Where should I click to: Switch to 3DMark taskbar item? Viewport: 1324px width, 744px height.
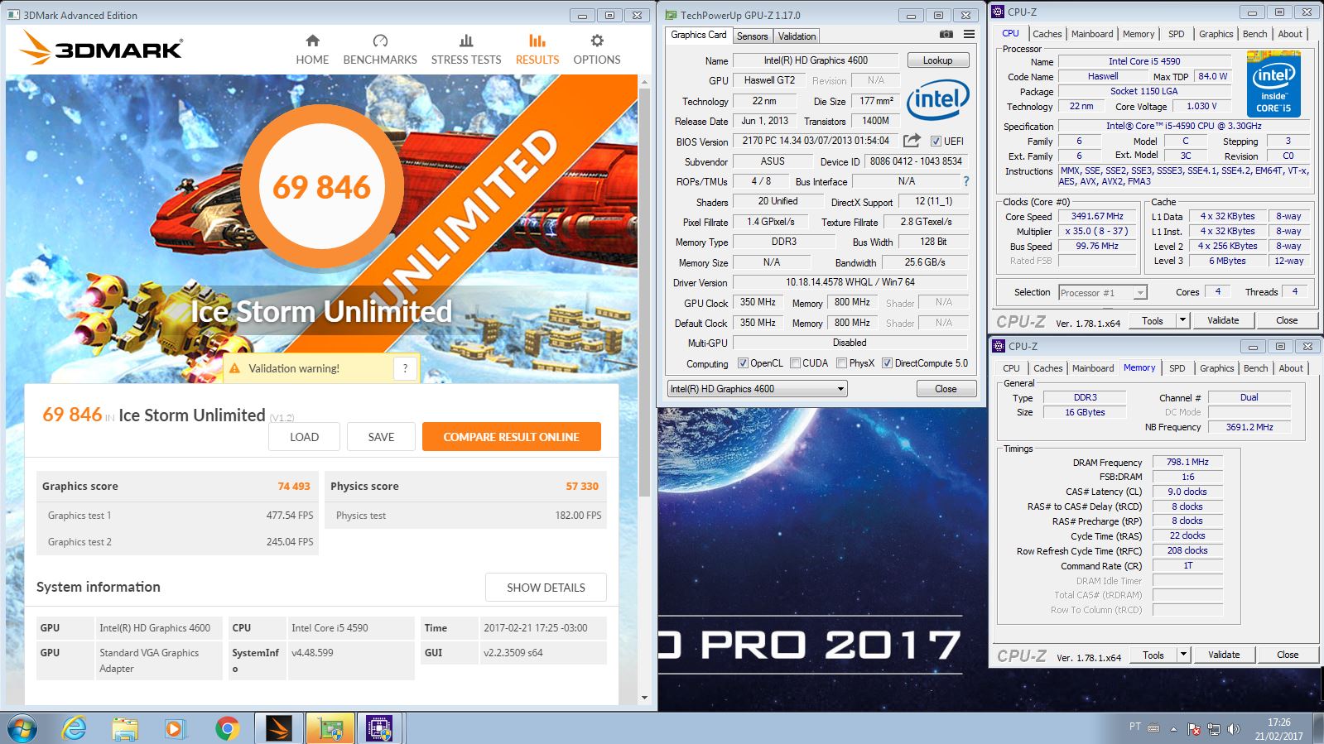point(279,728)
